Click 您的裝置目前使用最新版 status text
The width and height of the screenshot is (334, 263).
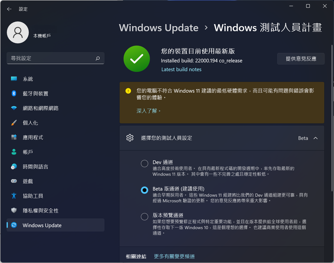198,51
